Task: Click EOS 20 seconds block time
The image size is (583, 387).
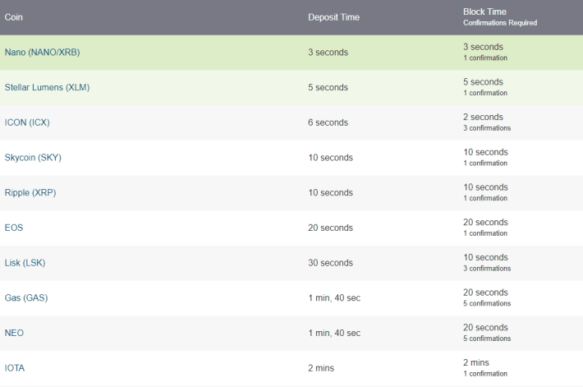Action: click(485, 222)
